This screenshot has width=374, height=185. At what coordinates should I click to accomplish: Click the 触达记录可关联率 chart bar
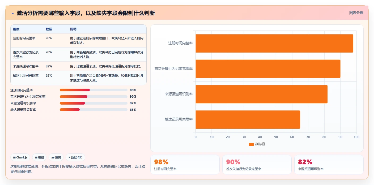tap(248, 119)
